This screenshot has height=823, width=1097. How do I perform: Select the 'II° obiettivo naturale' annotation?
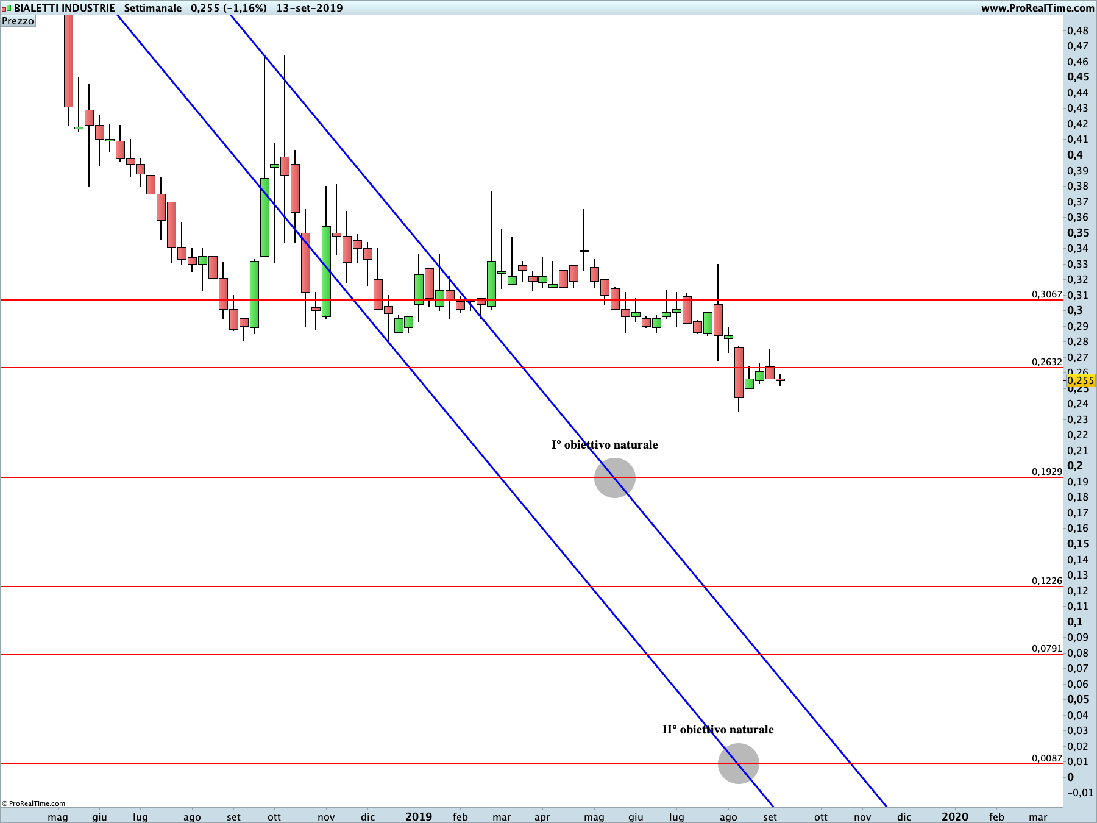coord(718,730)
